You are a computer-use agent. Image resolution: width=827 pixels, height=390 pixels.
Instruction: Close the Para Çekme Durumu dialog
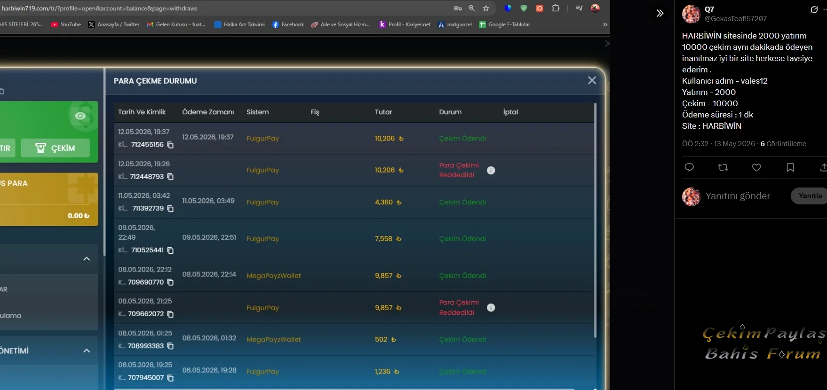coord(592,80)
